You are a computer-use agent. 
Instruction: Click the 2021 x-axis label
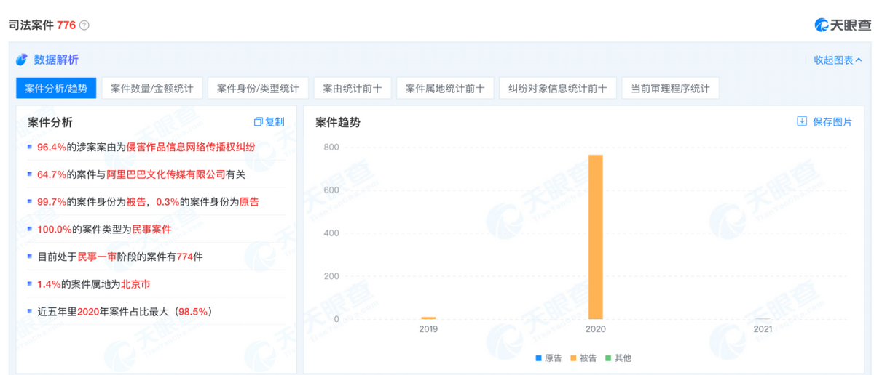tap(763, 329)
